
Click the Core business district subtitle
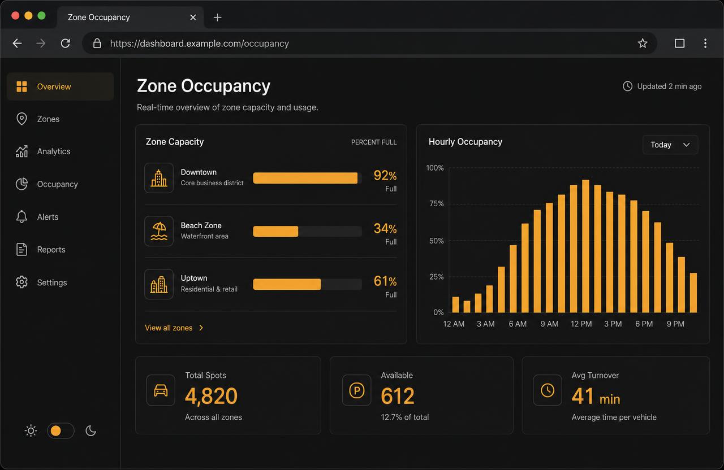(x=212, y=183)
